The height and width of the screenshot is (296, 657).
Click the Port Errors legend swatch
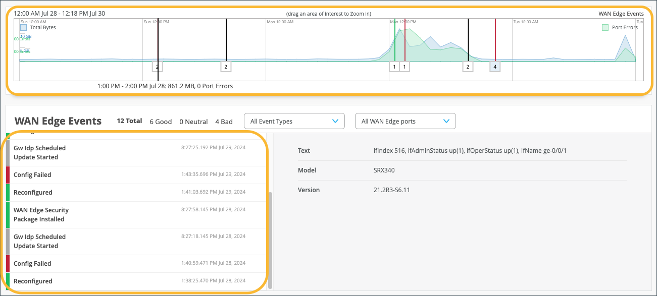point(605,28)
